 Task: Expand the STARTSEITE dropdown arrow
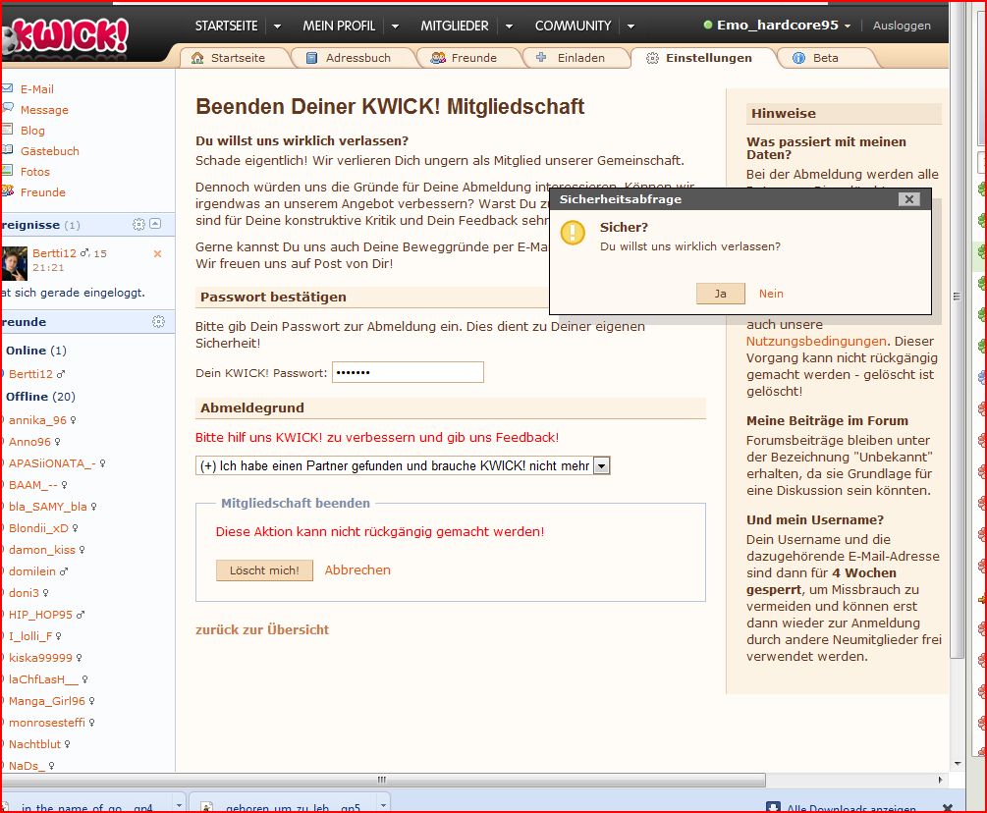click(x=277, y=27)
